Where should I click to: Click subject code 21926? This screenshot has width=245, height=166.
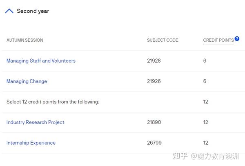(x=154, y=81)
